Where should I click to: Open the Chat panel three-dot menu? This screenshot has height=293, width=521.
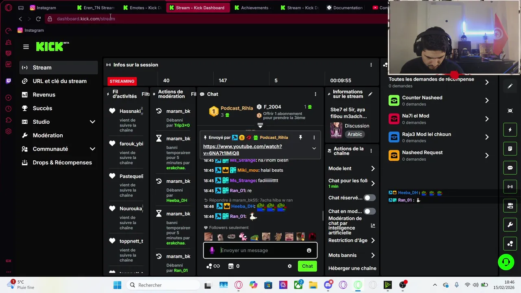(315, 94)
